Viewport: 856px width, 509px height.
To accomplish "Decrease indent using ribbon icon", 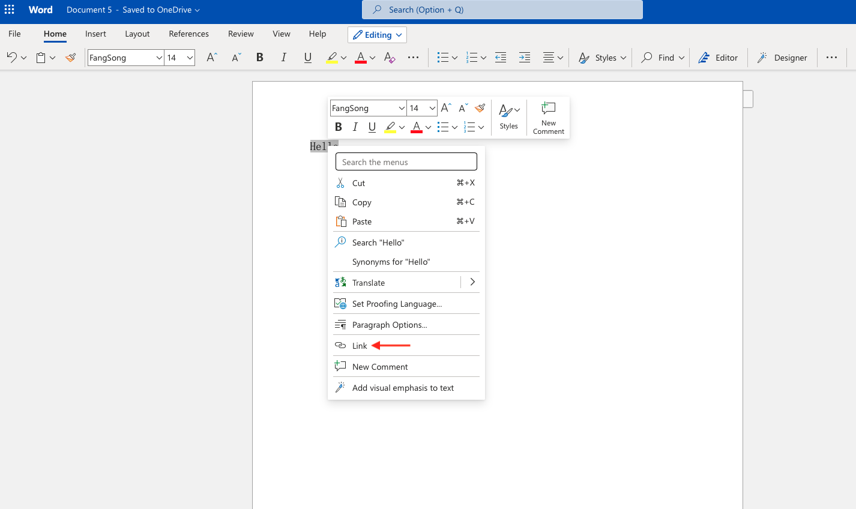I will (x=500, y=58).
